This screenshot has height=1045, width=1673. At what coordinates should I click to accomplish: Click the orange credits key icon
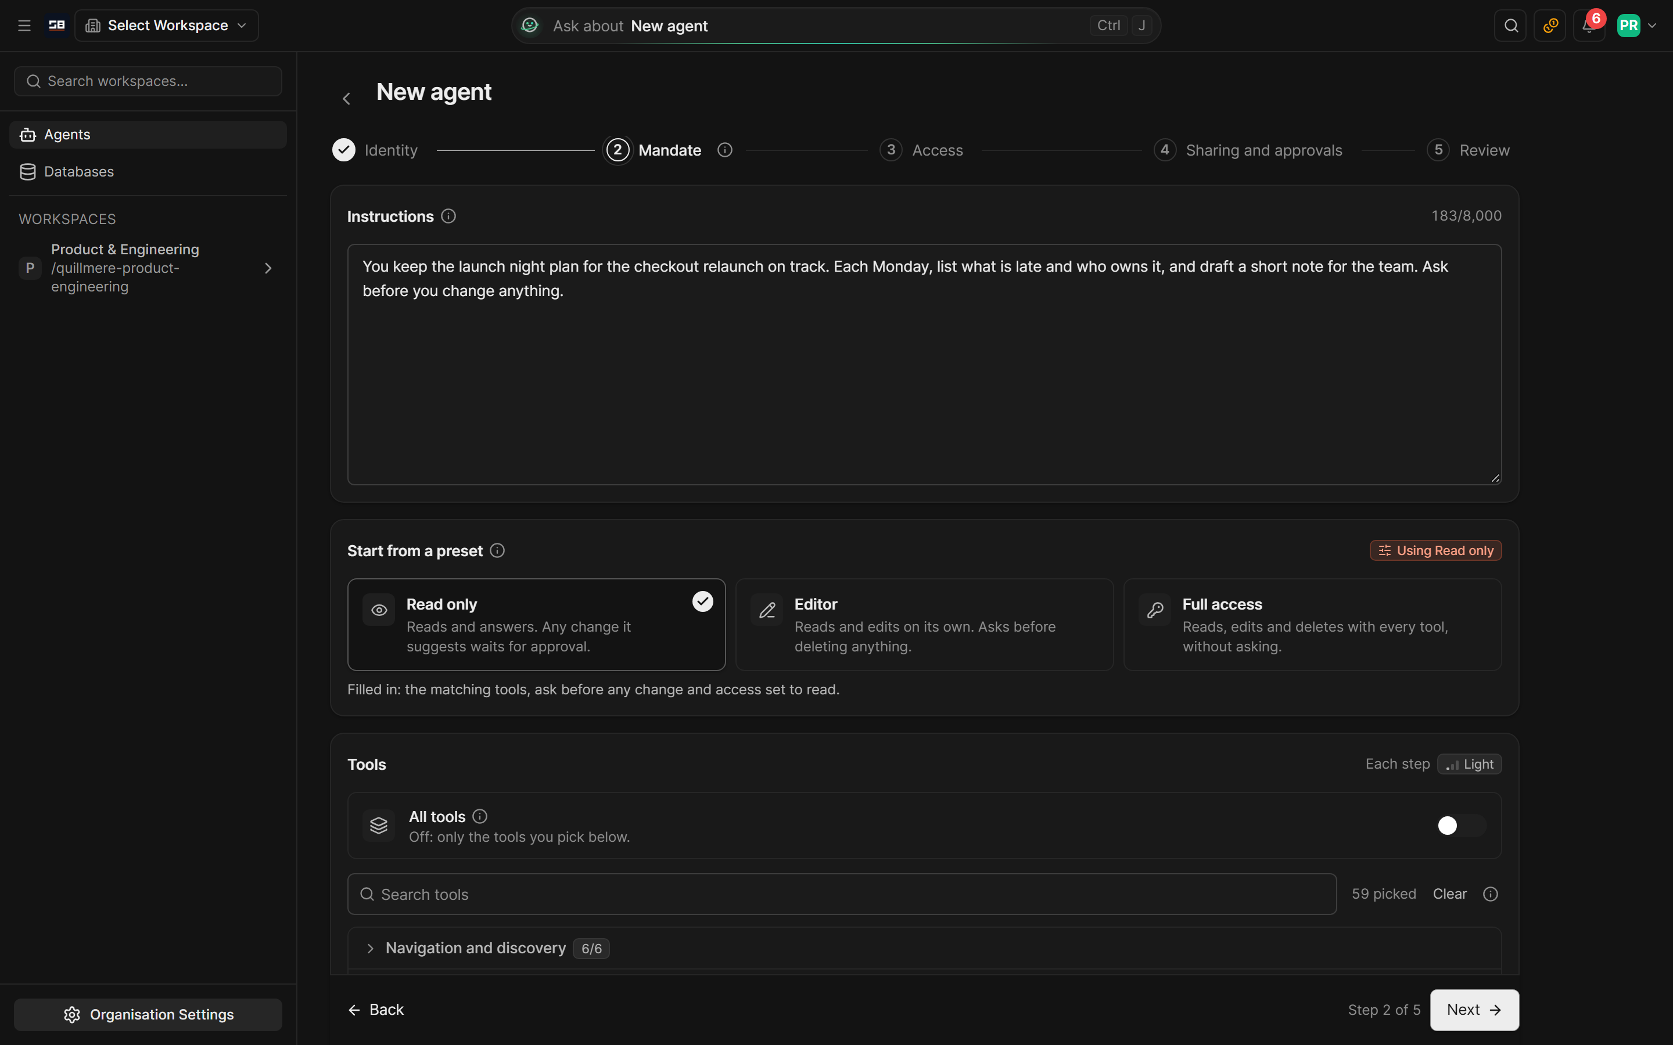click(1550, 26)
